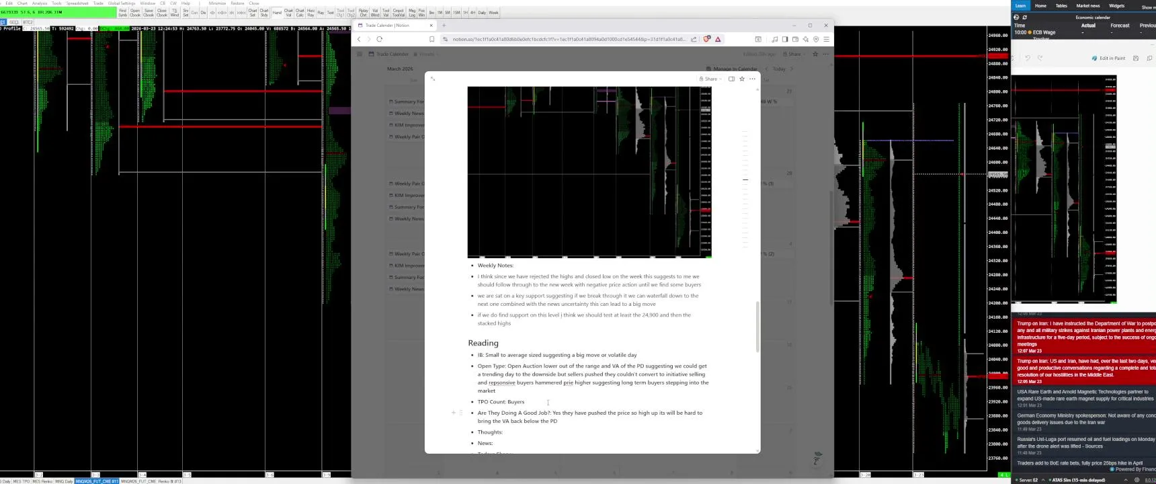The width and height of the screenshot is (1156, 484).
Task: Open a new browser tab with plus
Action: (x=444, y=25)
